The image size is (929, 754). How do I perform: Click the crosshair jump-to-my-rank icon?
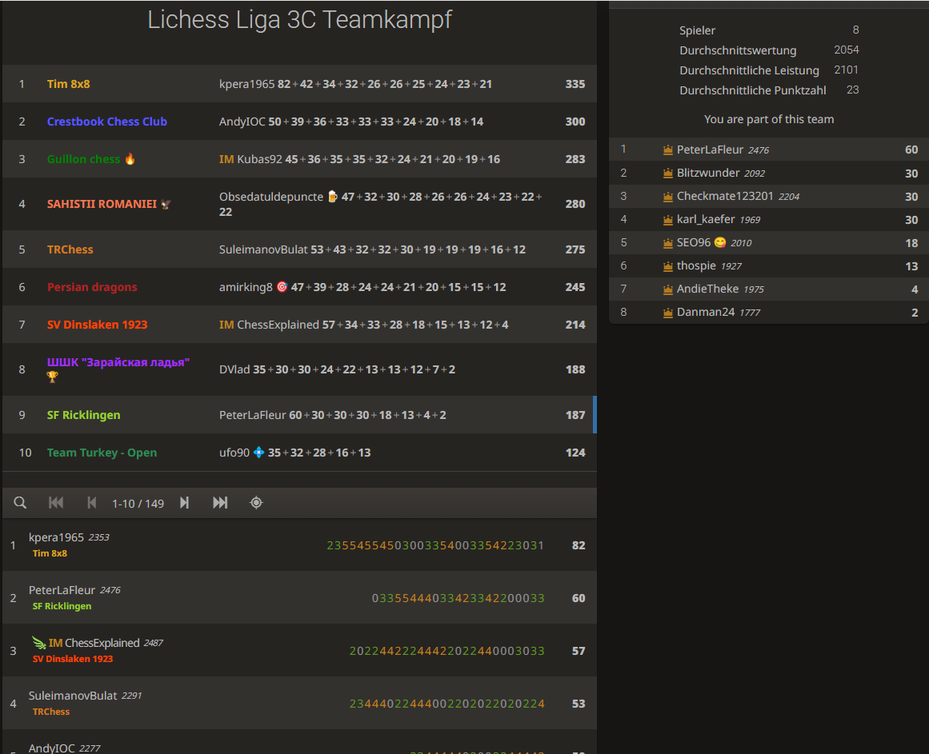pyautogui.click(x=256, y=503)
